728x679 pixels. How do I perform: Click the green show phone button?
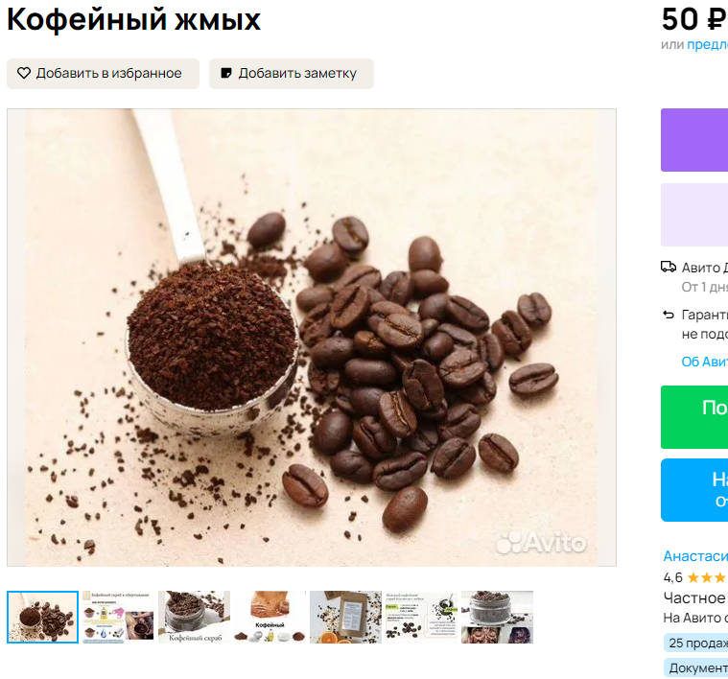694,417
